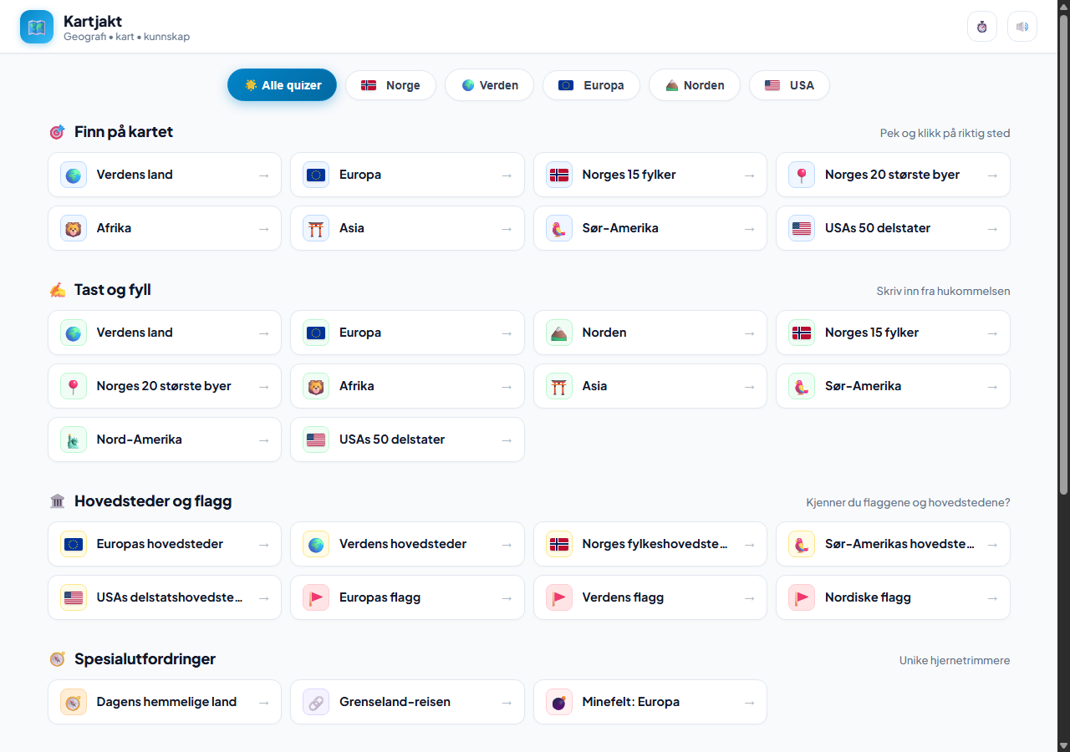This screenshot has height=752, width=1070.
Task: Click the Statue of Liberty icon on Nord-Amerika
Action: click(74, 440)
